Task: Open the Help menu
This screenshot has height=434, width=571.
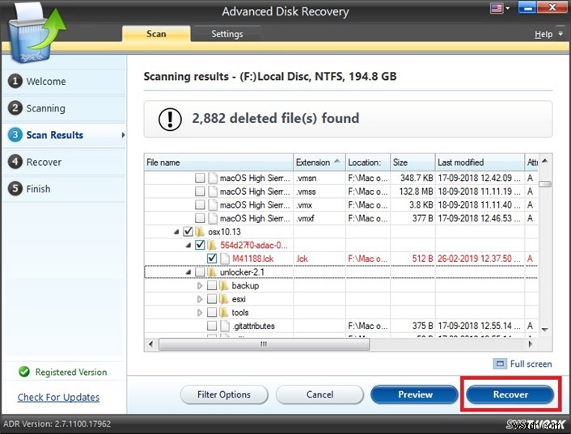Action: 544,34
